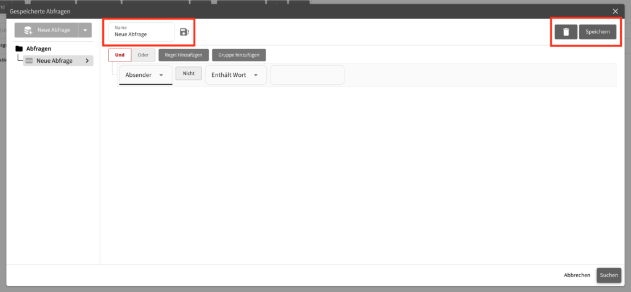The width and height of the screenshot is (631, 292).
Task: Delete the query using the trash icon
Action: pos(566,32)
